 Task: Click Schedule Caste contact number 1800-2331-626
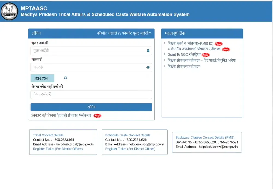(x=136, y=140)
